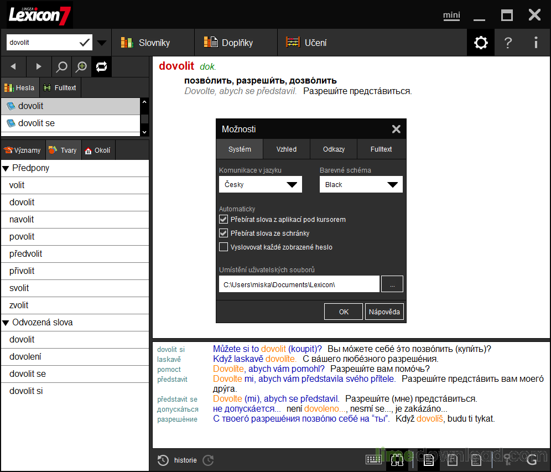This screenshot has width=551, height=472.
Task: Click the swap translation direction icon
Action: coord(102,67)
